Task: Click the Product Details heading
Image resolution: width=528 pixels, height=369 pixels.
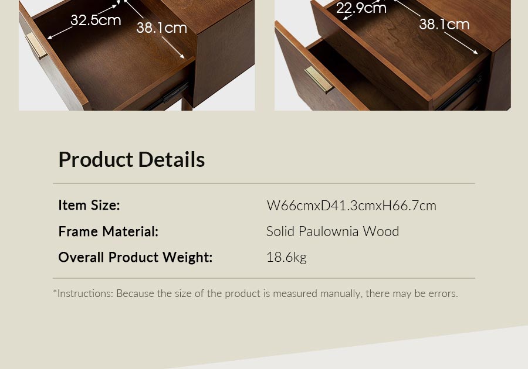Action: [x=131, y=159]
